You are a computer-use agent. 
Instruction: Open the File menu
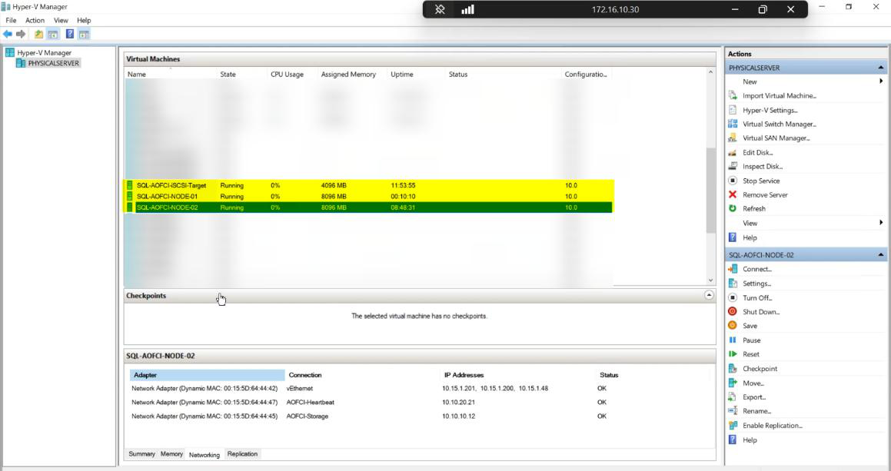[11, 20]
